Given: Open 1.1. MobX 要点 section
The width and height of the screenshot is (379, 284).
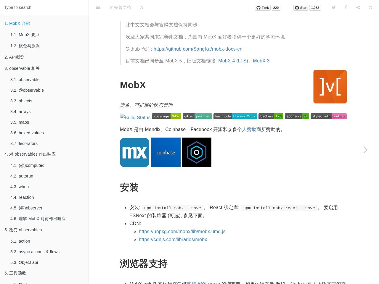Looking at the screenshot, I should tap(44, 35).
